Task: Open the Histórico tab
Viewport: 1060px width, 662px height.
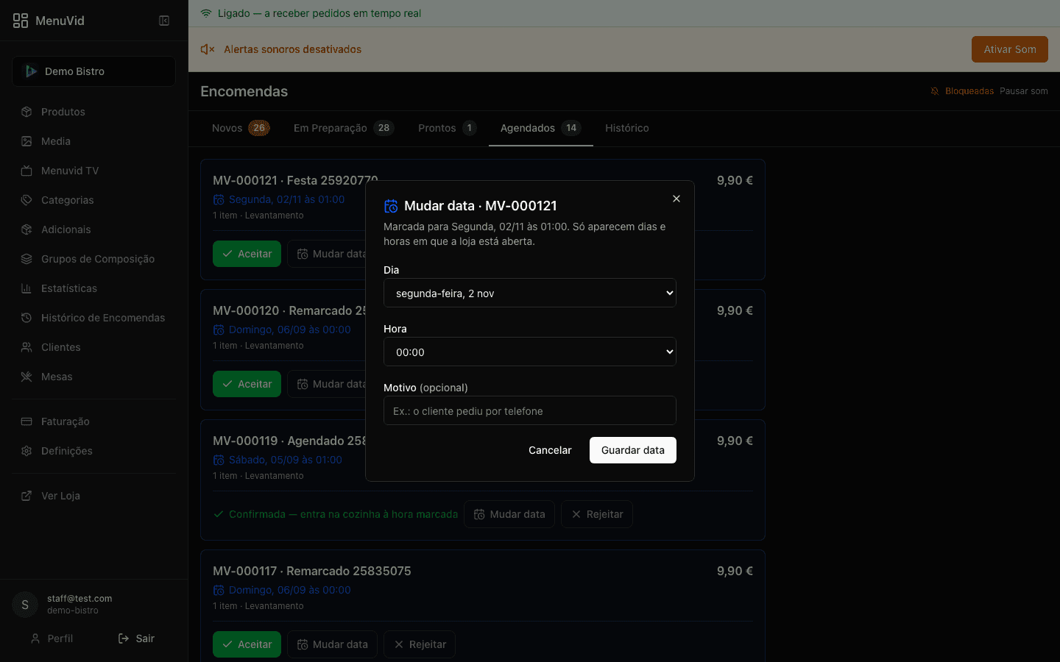Action: (627, 128)
